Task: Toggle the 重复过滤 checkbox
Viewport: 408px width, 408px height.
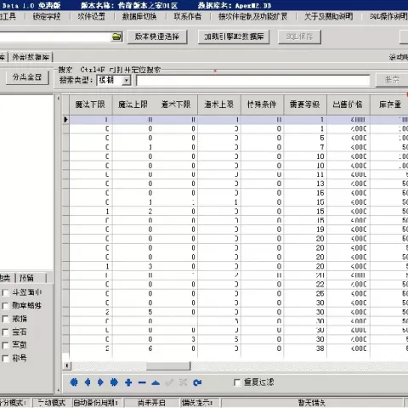Action: pos(237,382)
